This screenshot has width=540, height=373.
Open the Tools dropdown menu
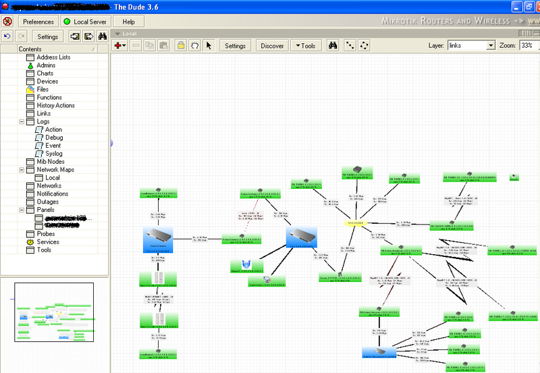point(306,45)
